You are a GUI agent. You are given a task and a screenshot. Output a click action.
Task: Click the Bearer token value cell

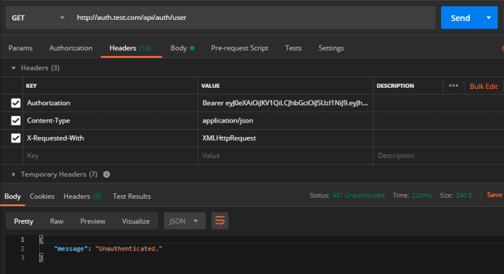285,103
